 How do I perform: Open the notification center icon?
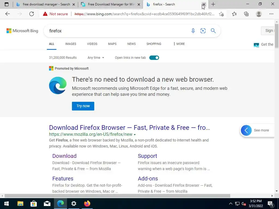[270, 204]
